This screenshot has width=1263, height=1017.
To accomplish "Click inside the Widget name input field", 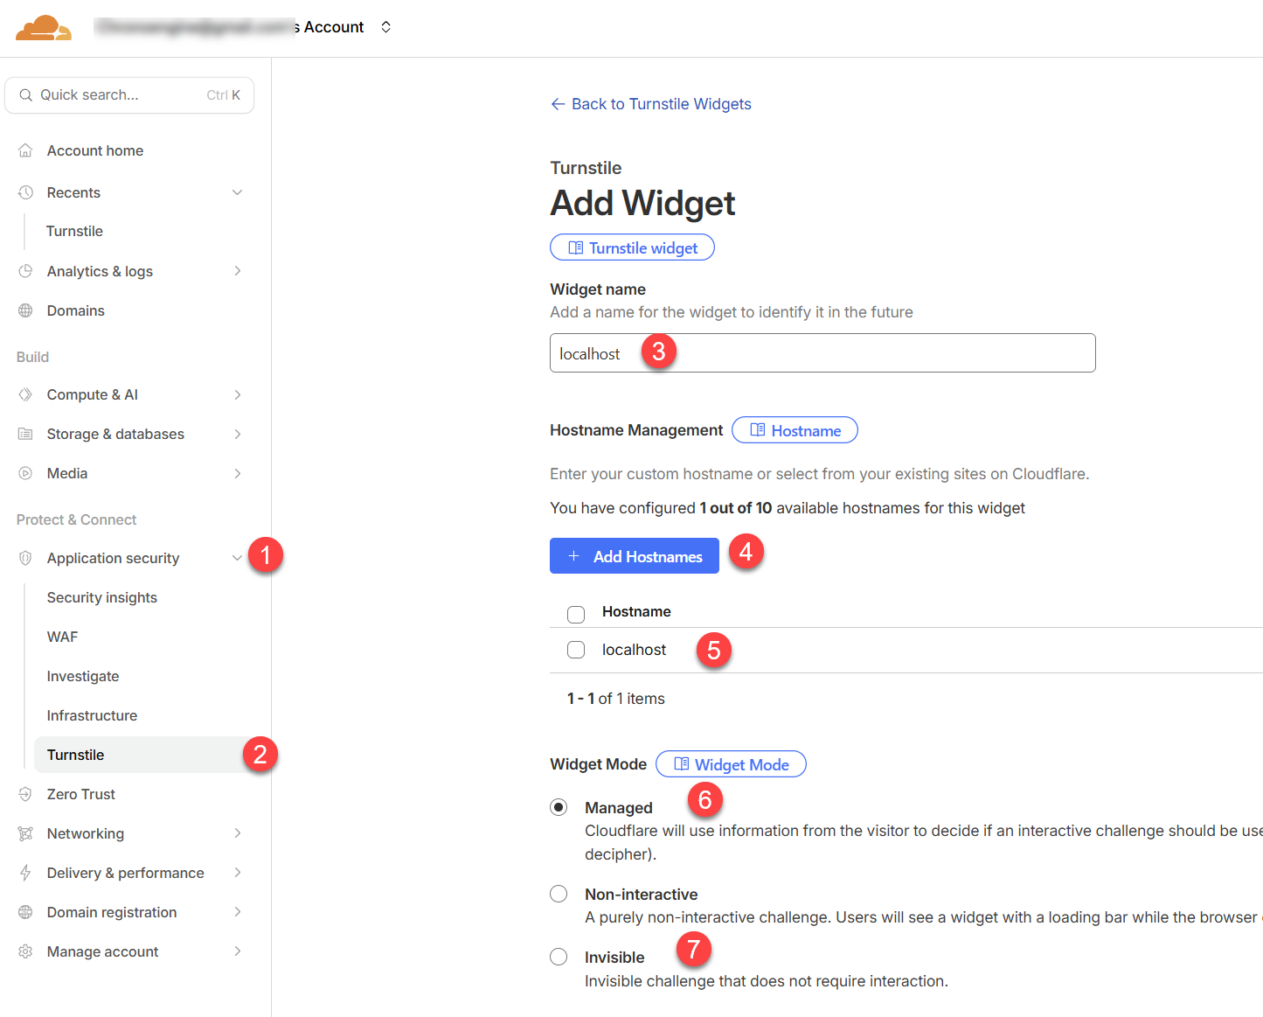I will pos(822,352).
